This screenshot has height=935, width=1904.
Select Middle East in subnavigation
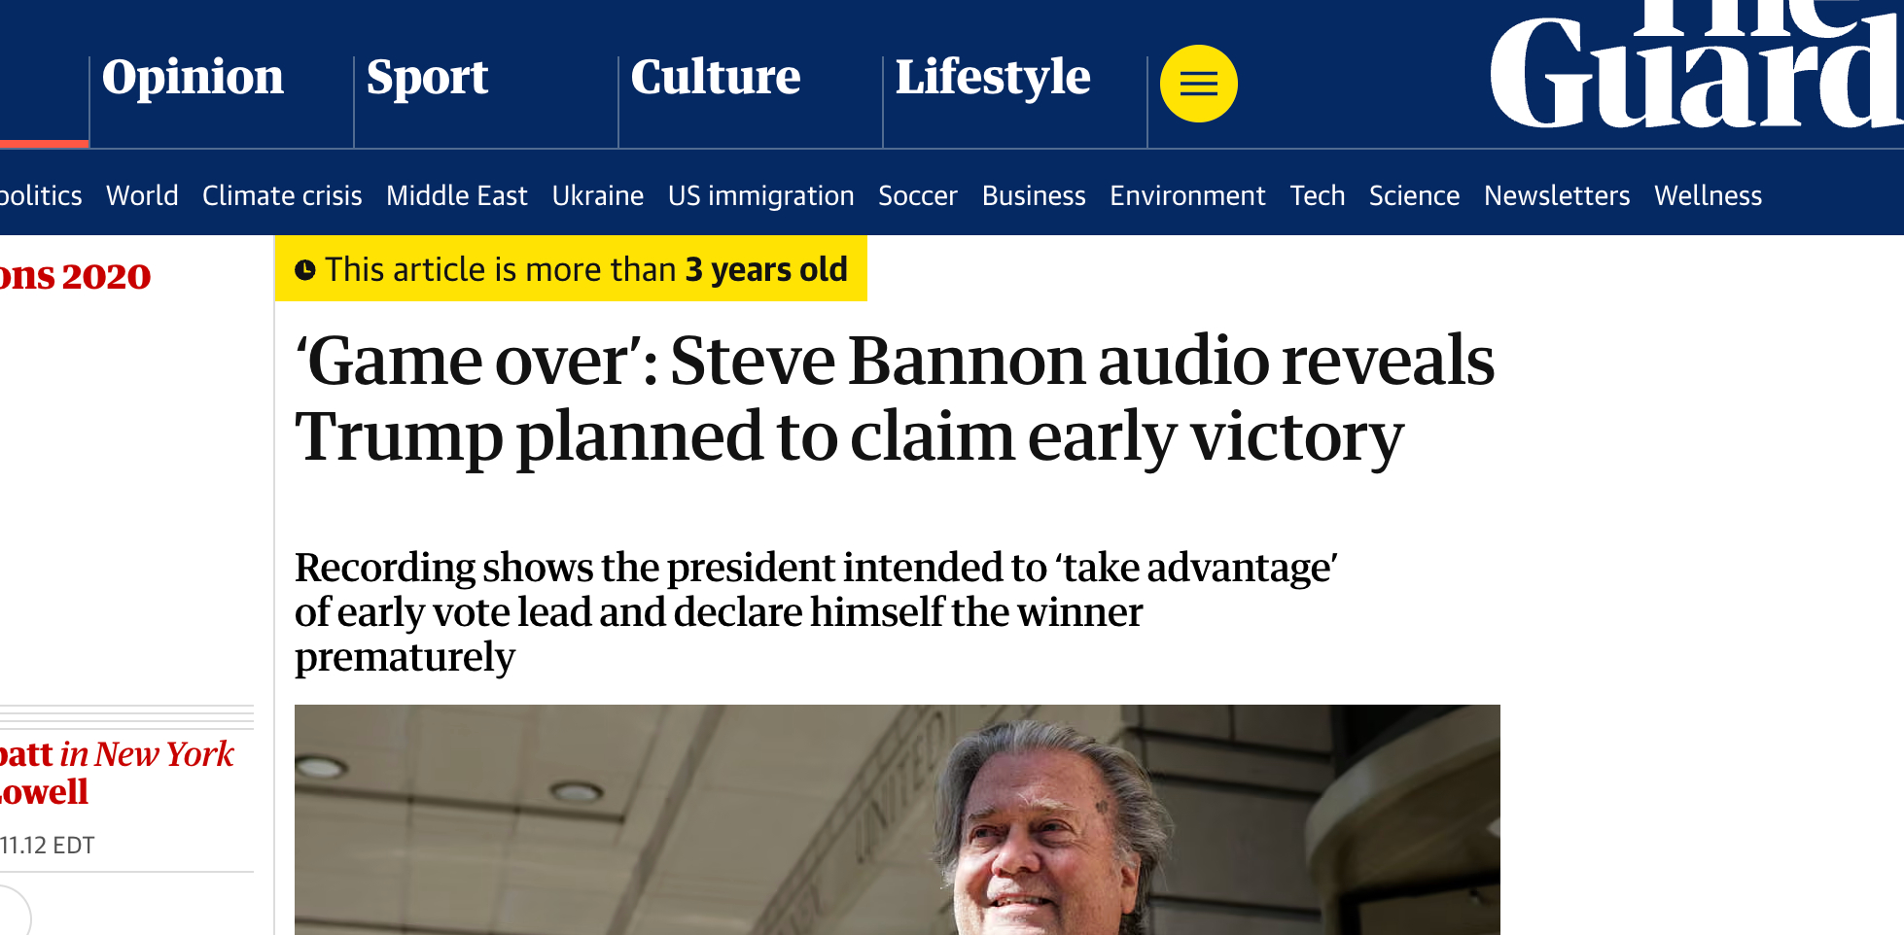point(456,196)
